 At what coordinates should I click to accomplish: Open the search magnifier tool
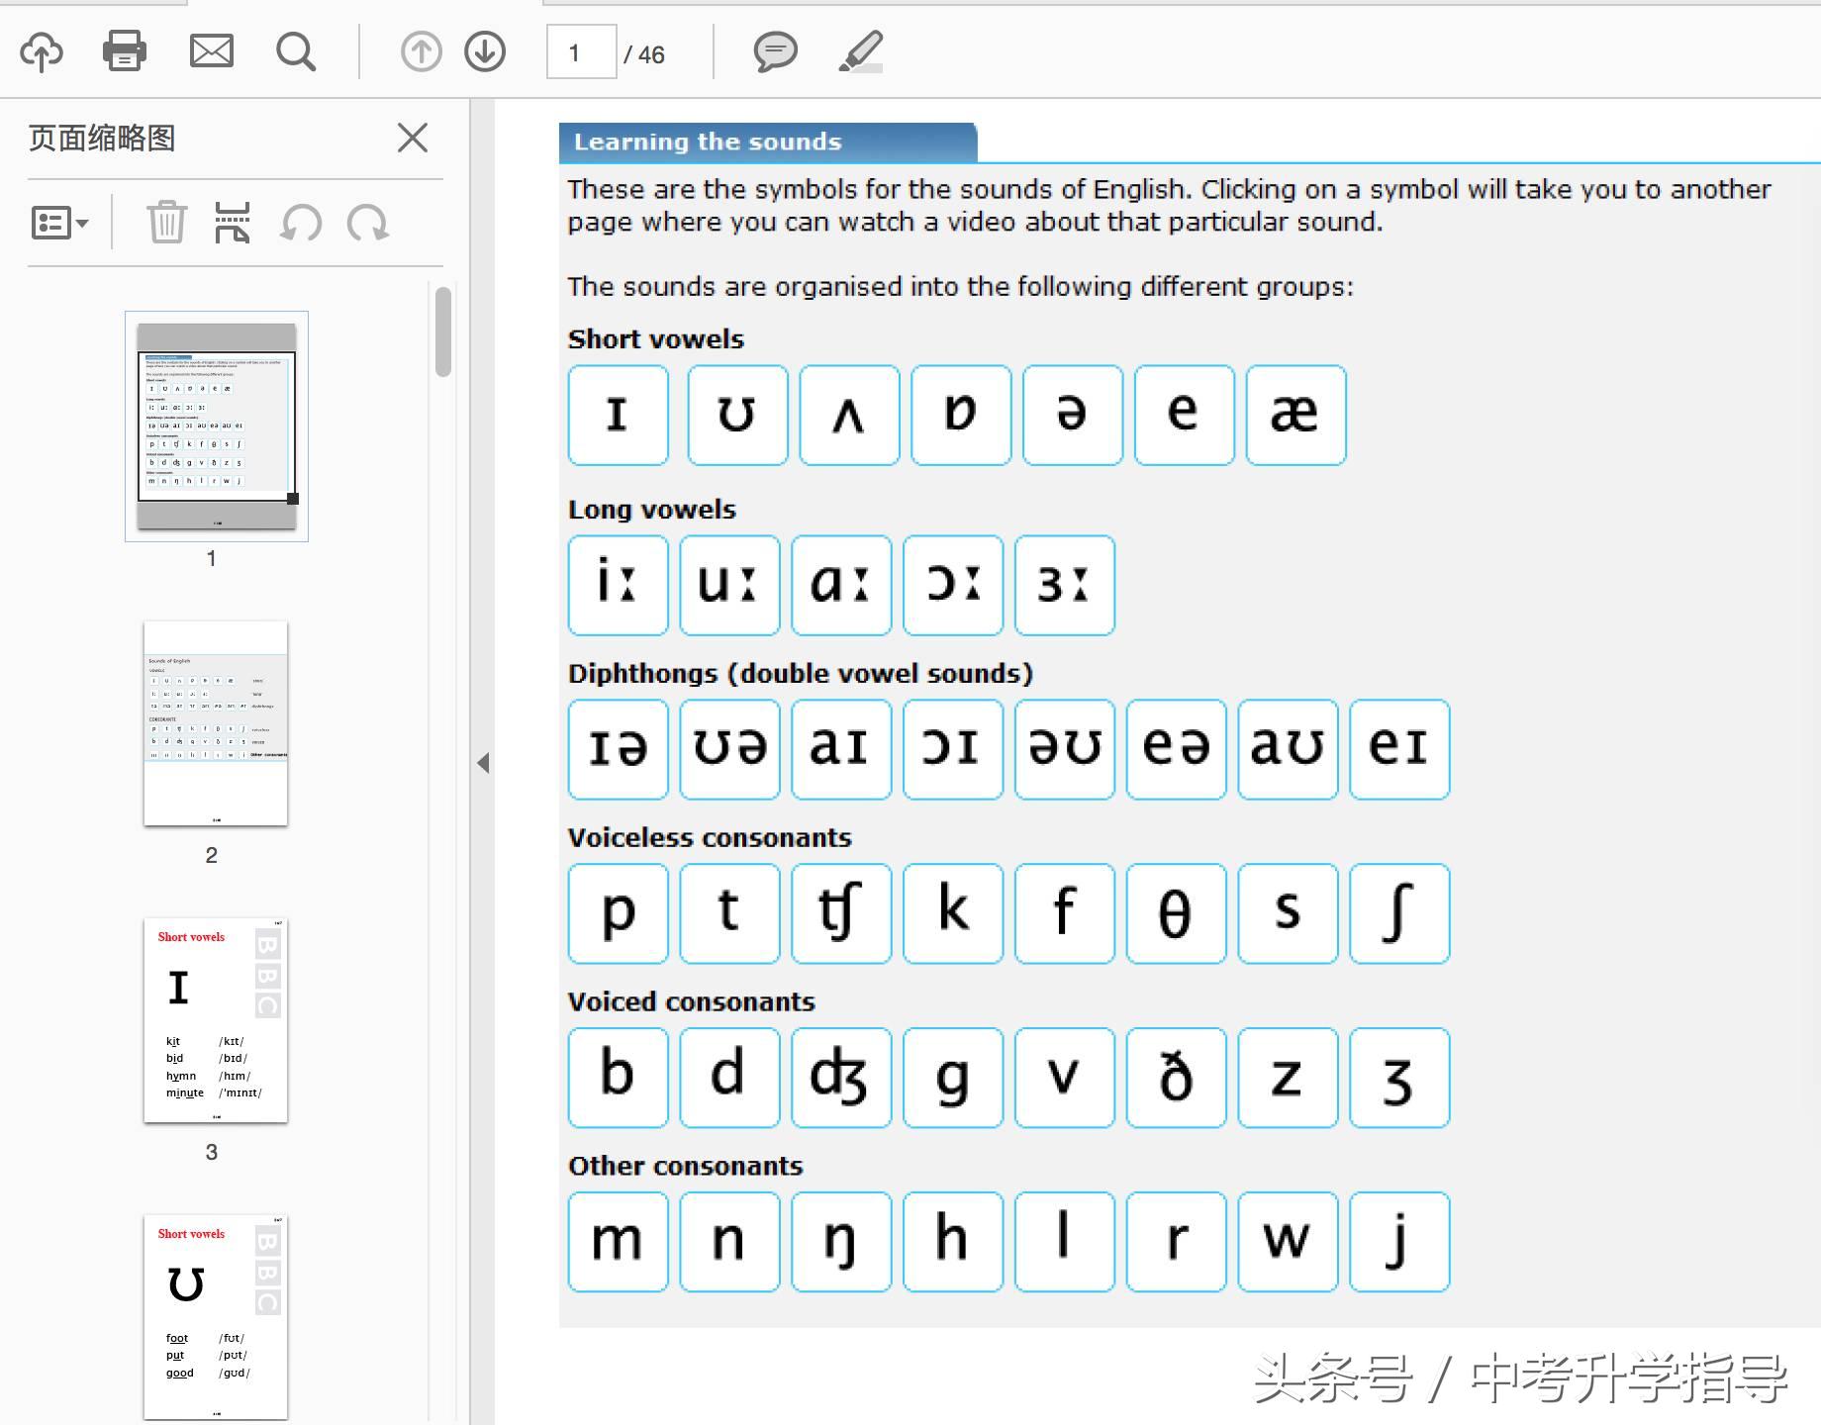pyautogui.click(x=295, y=51)
